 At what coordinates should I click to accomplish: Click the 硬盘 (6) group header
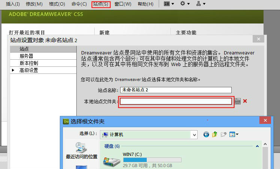pos(112,146)
